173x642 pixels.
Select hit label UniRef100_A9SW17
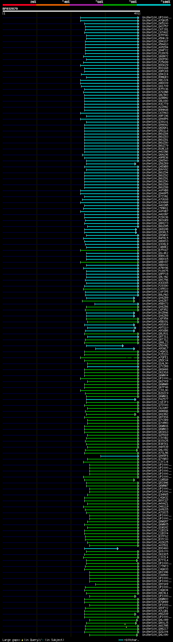click(155, 349)
